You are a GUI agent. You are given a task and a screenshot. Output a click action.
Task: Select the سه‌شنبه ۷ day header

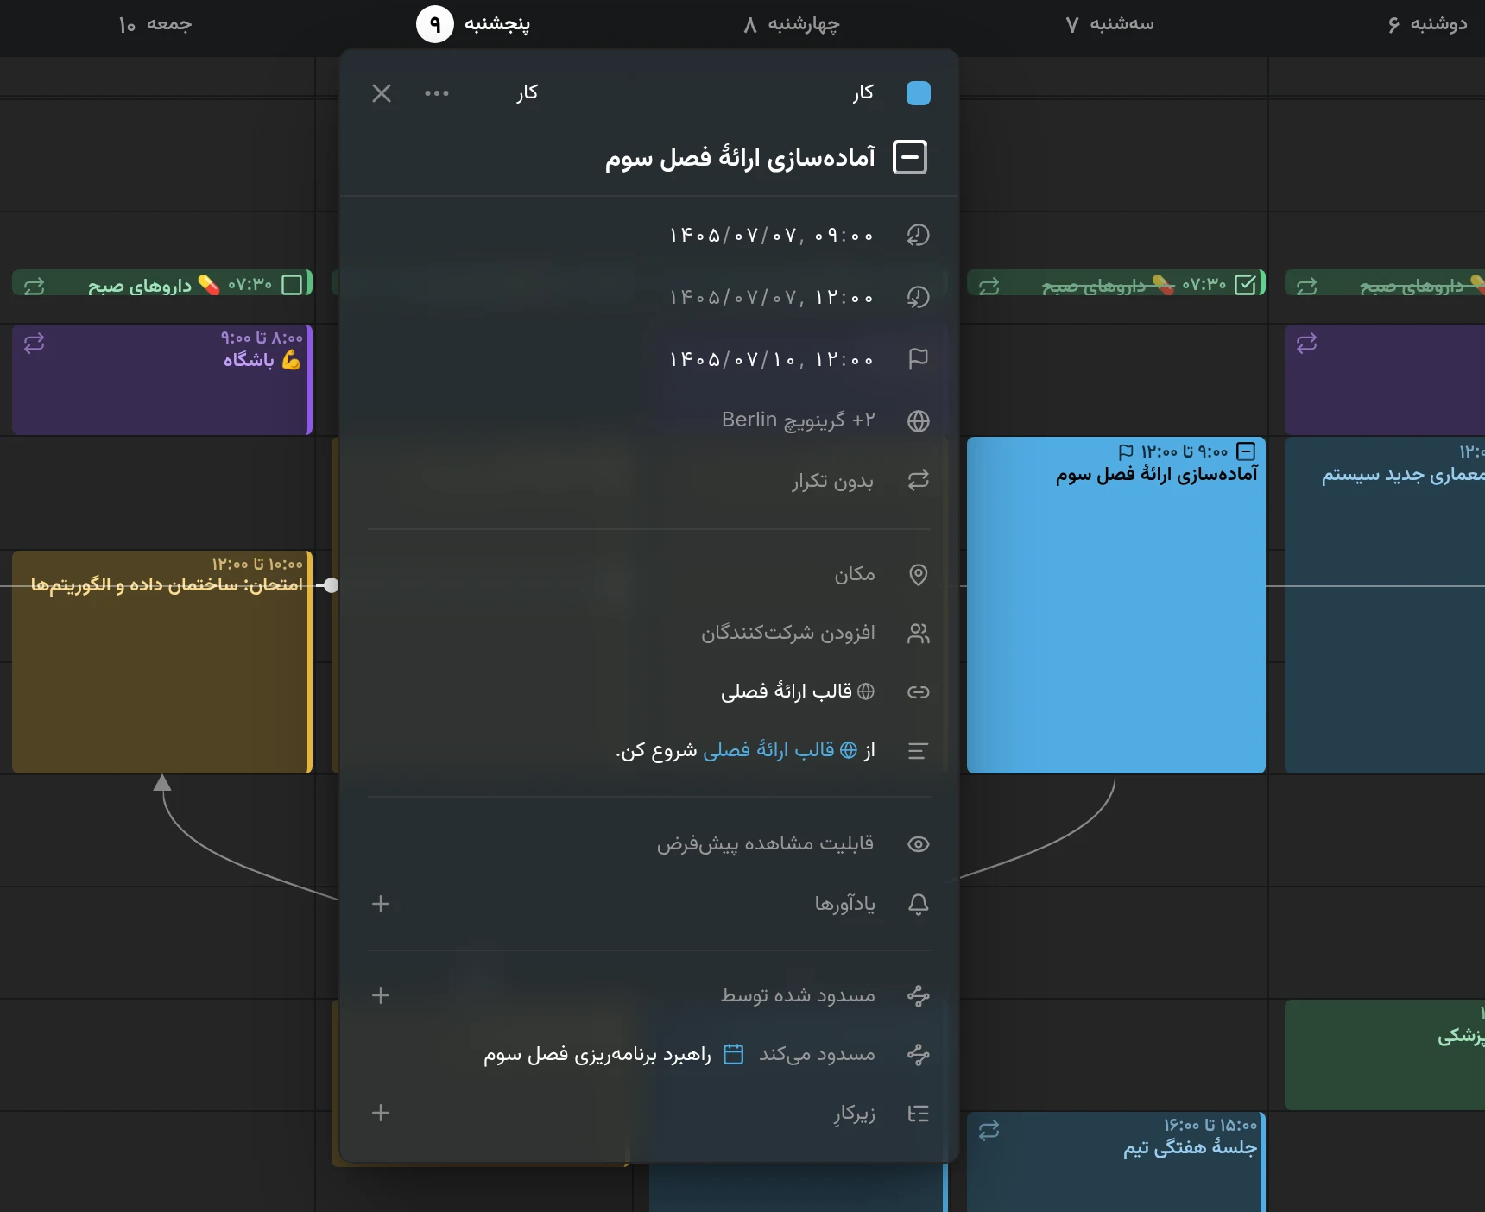pyautogui.click(x=1109, y=24)
